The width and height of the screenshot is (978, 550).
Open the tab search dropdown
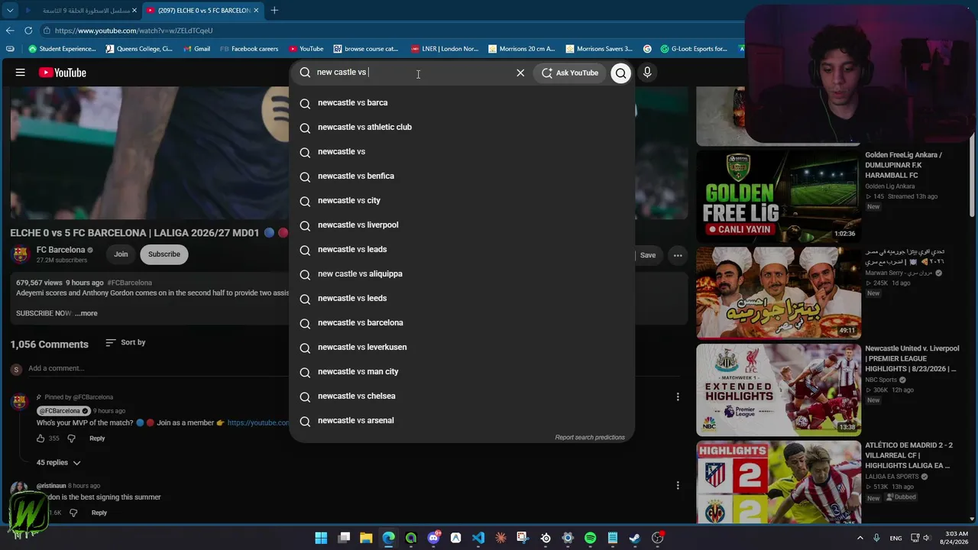pos(10,11)
